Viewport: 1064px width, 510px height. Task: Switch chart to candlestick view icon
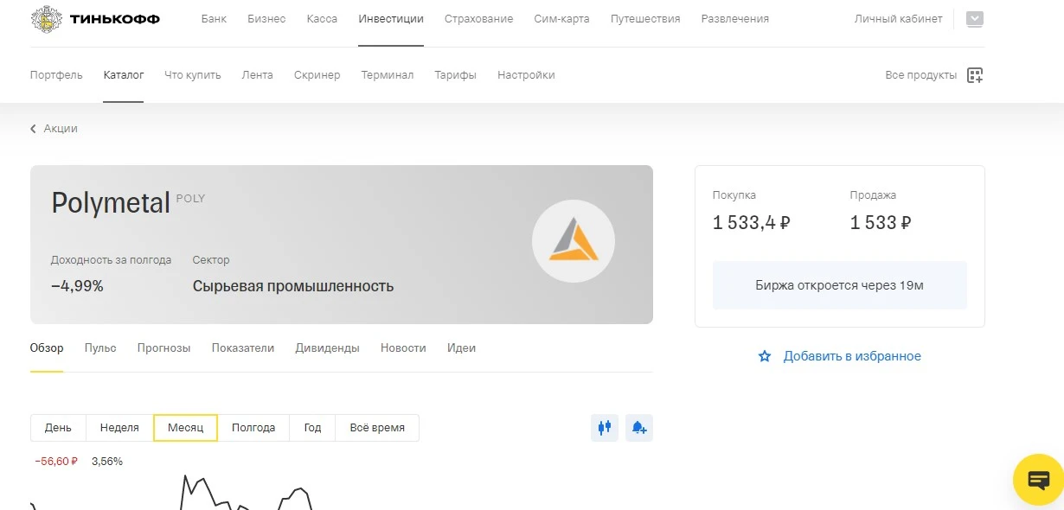pyautogui.click(x=605, y=427)
